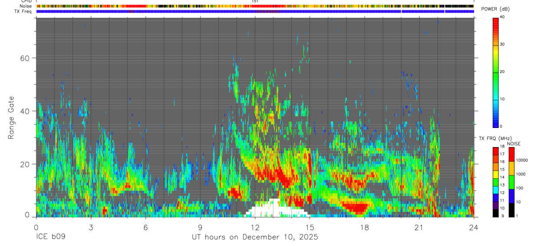Select the 18 hour tick on time axis
The height and width of the screenshot is (246, 533).
click(365, 227)
